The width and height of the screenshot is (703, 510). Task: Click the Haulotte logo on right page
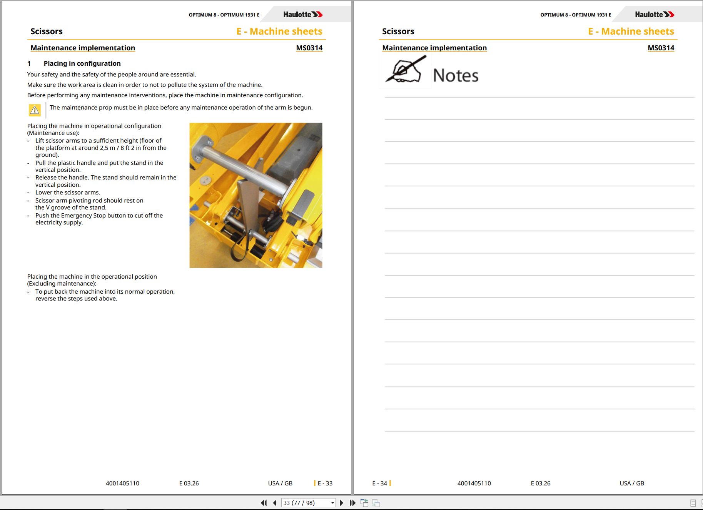click(655, 15)
